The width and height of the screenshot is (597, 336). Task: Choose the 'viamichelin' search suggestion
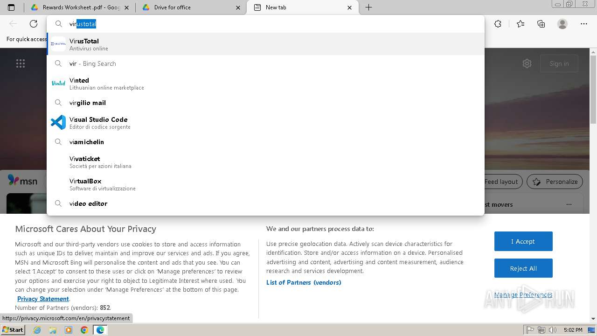(x=265, y=142)
